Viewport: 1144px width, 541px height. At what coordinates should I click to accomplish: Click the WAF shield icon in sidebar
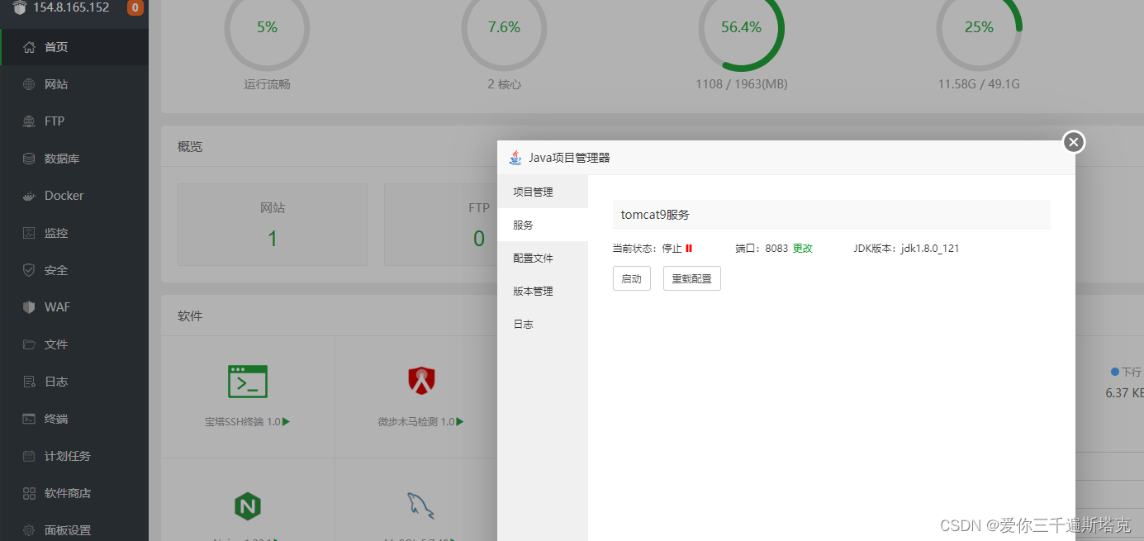tap(30, 307)
